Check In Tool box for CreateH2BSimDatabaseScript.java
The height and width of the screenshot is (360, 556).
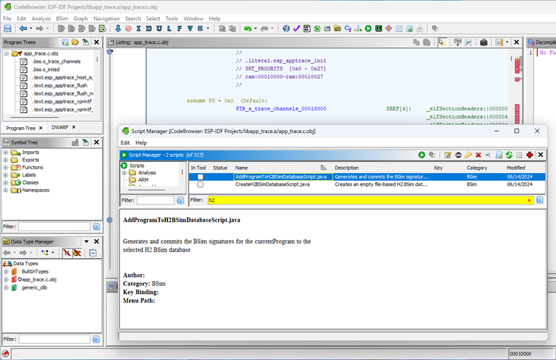(200, 185)
